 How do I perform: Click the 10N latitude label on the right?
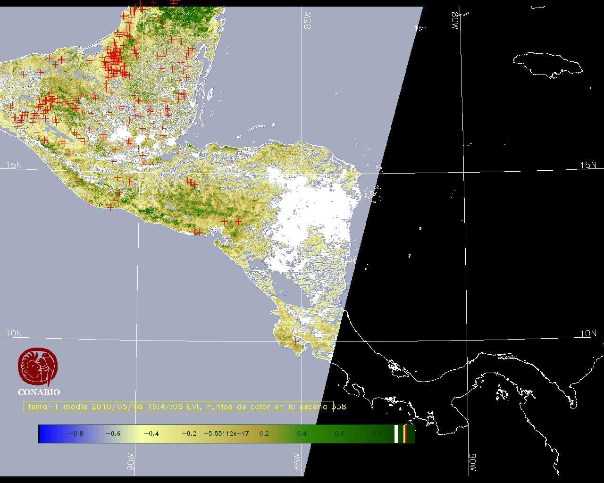coord(588,333)
